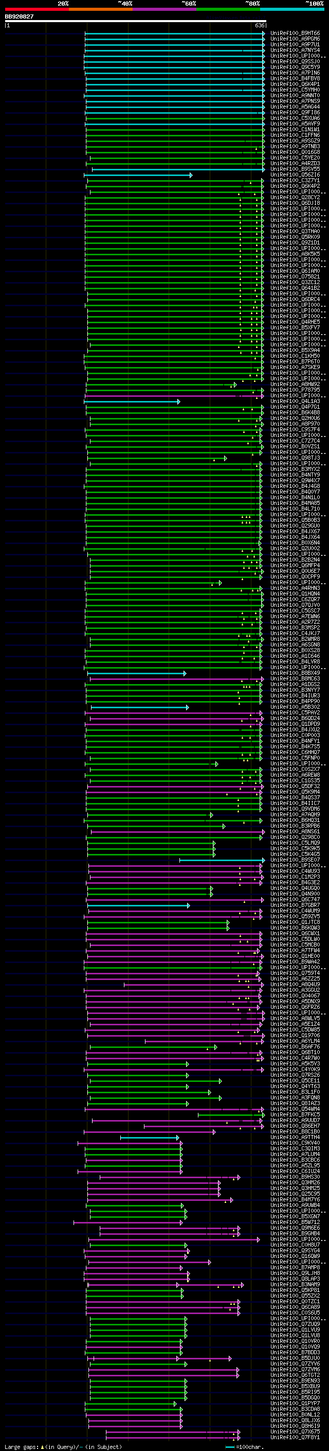Click the UniRef100_A5AVF9 label

click(295, 124)
